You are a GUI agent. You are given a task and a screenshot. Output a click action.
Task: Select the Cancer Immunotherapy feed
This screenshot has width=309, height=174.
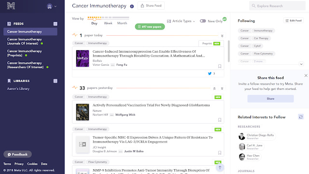click(x=30, y=31)
